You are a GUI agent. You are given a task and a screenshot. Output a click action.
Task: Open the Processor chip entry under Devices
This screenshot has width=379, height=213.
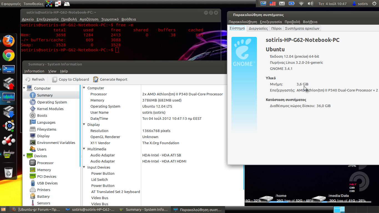point(42,163)
